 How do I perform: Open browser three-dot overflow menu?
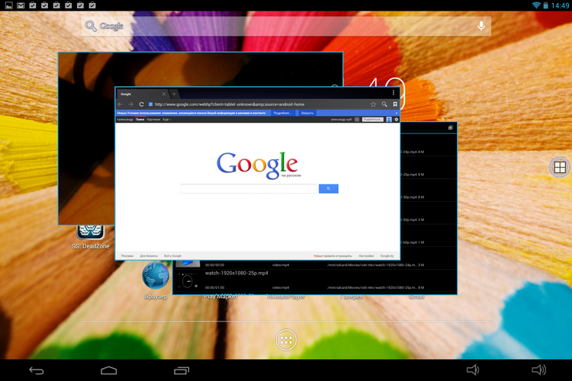click(394, 93)
